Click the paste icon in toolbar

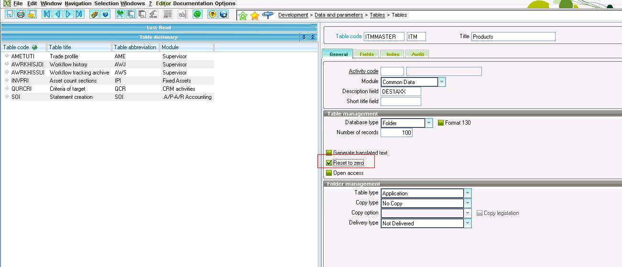tap(142, 14)
